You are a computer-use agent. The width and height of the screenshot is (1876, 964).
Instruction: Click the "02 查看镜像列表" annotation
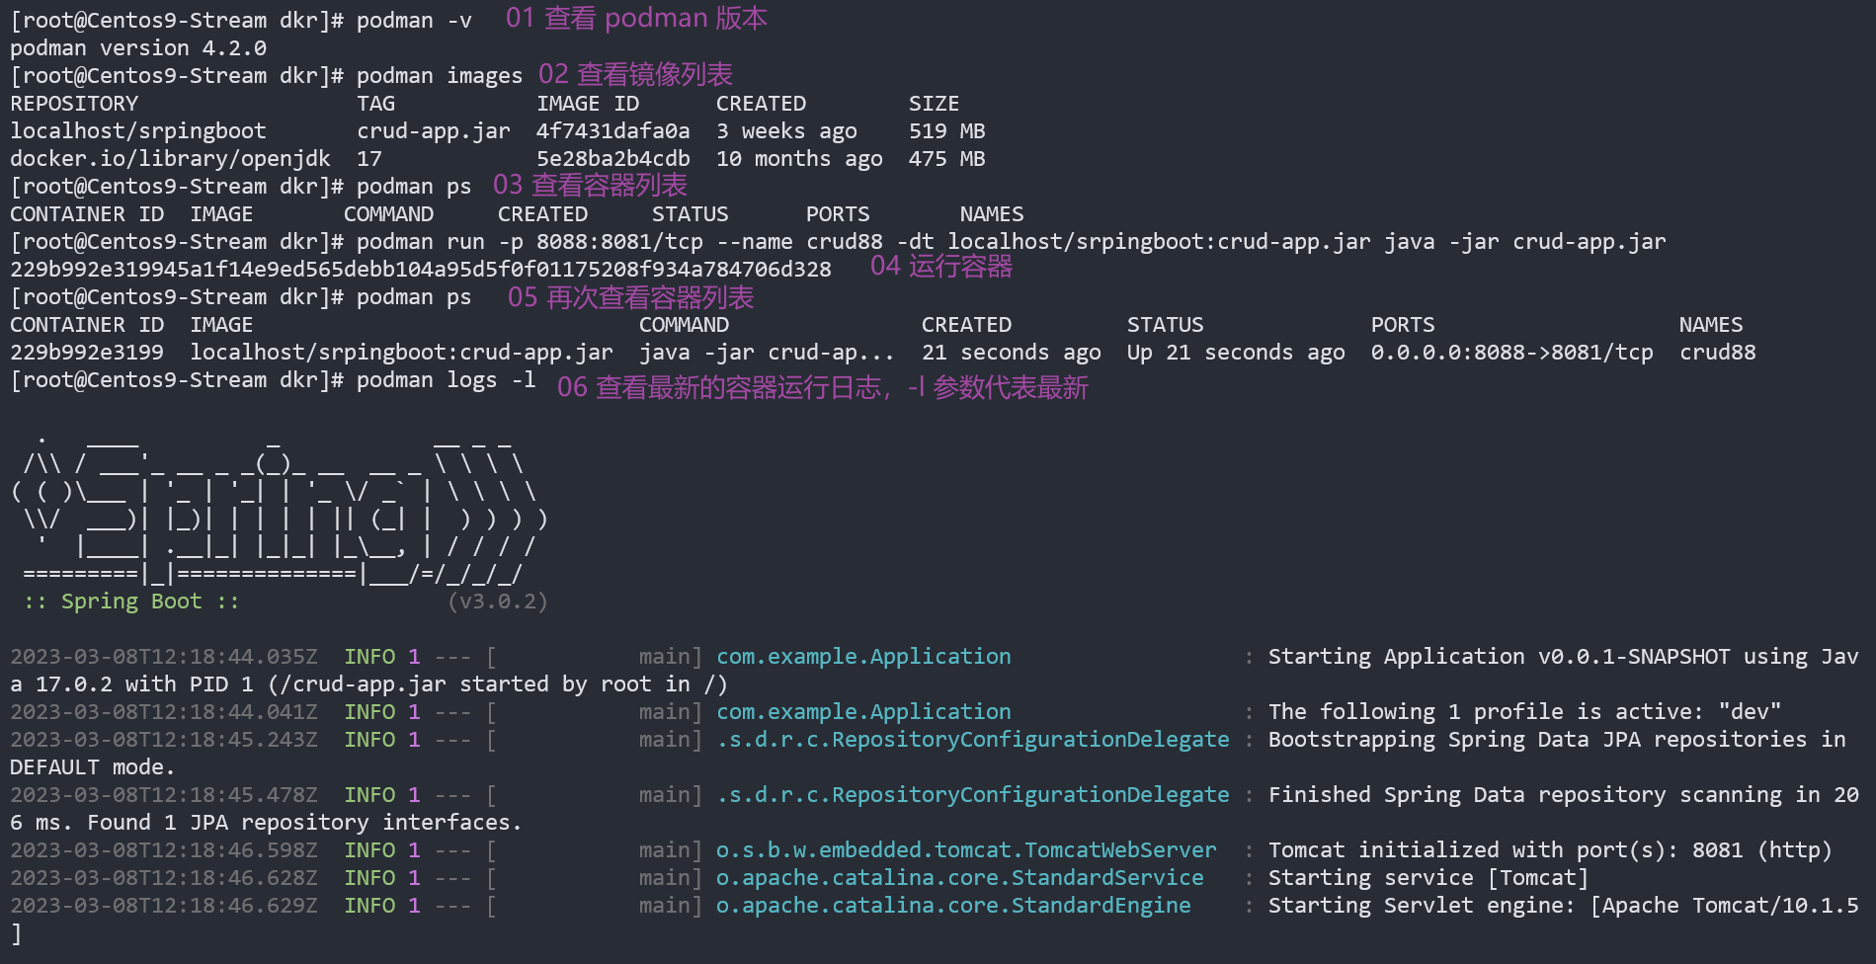(x=635, y=75)
